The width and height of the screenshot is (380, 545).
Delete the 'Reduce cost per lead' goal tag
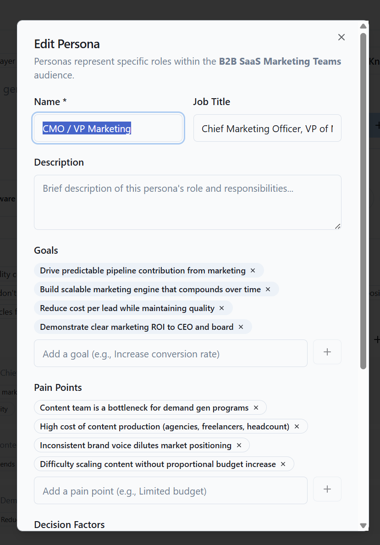coord(222,308)
